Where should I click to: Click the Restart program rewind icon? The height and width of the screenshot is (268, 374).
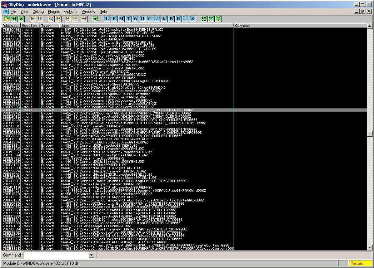click(14, 19)
